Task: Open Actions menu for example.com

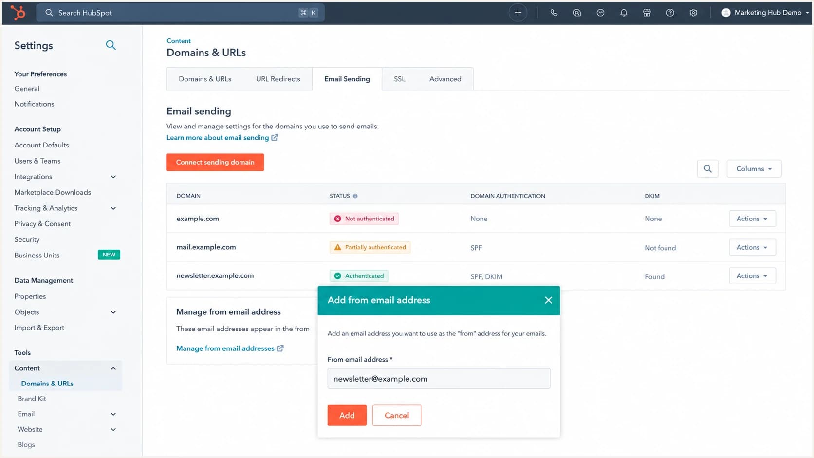Action: point(752,219)
